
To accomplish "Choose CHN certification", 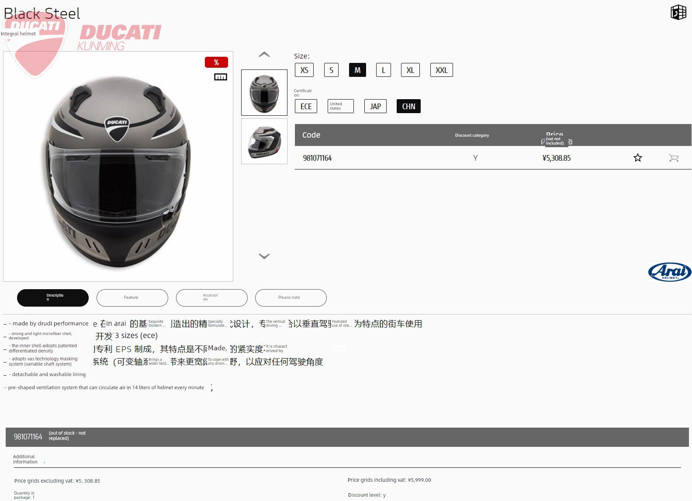I will [x=409, y=106].
